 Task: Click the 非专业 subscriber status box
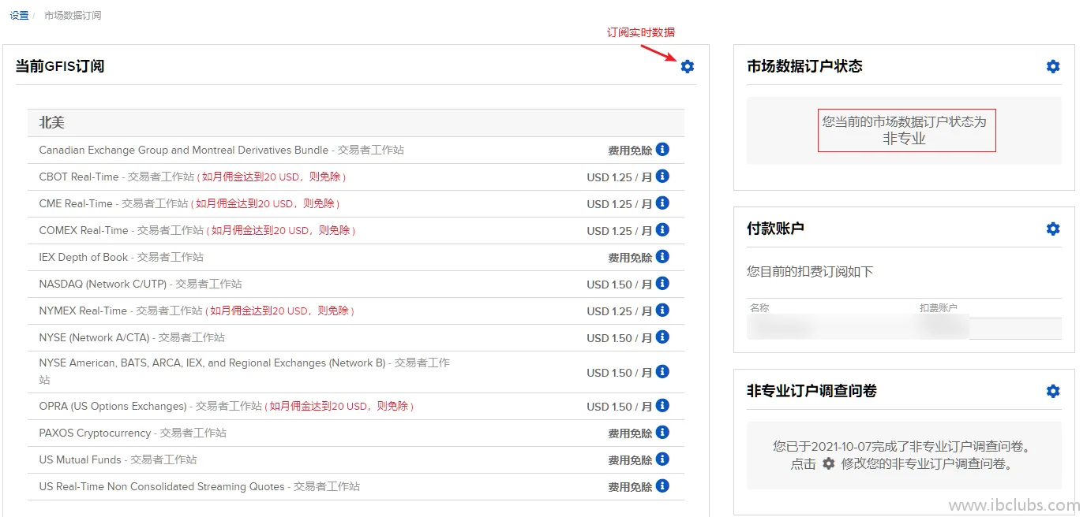point(906,130)
